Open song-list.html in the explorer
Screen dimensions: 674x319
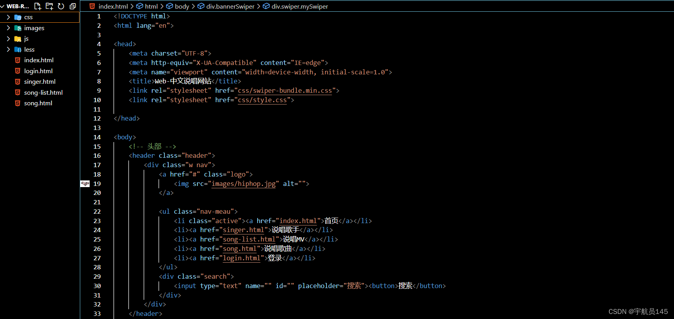[43, 92]
